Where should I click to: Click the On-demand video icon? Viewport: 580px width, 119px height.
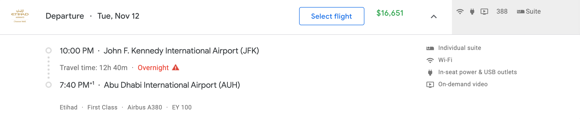430,84
